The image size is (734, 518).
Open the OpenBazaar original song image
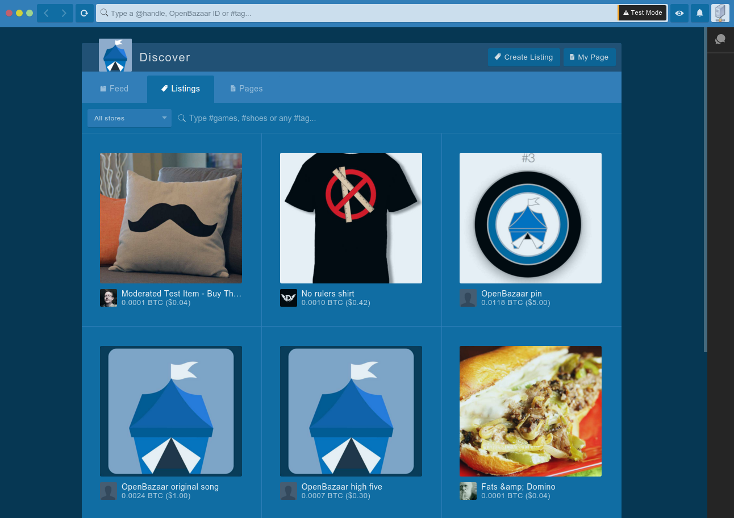[x=171, y=411]
